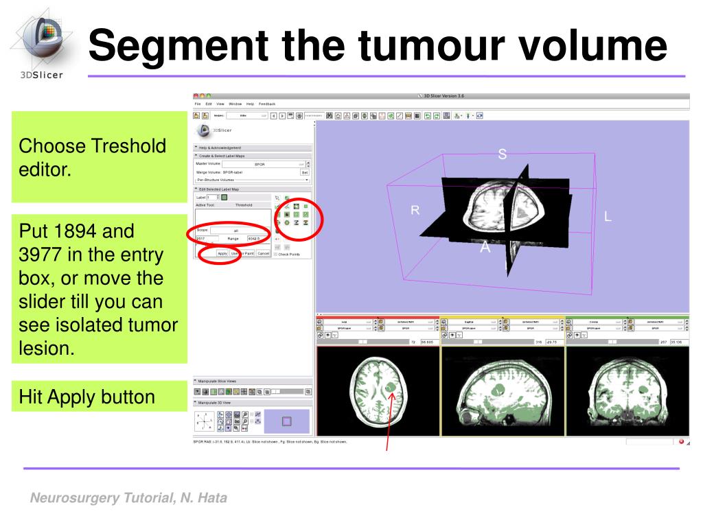Screen dimensions: 703x527
Task: Open more options menu in red slice controller
Action: pos(335,336)
